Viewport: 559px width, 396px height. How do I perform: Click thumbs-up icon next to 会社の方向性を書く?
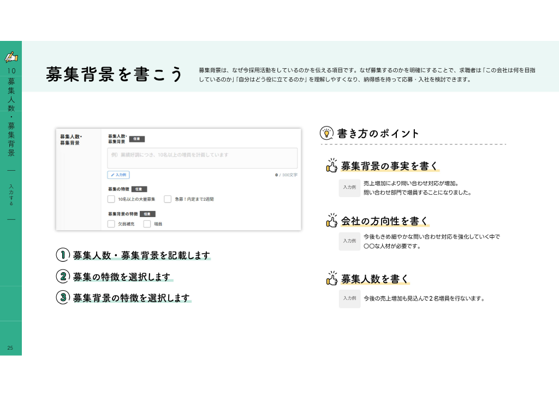[331, 220]
